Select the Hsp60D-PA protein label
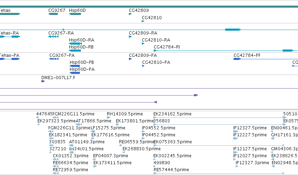298x175 pixels. point(82,69)
